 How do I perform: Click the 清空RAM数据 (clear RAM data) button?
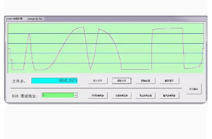[x=145, y=96]
